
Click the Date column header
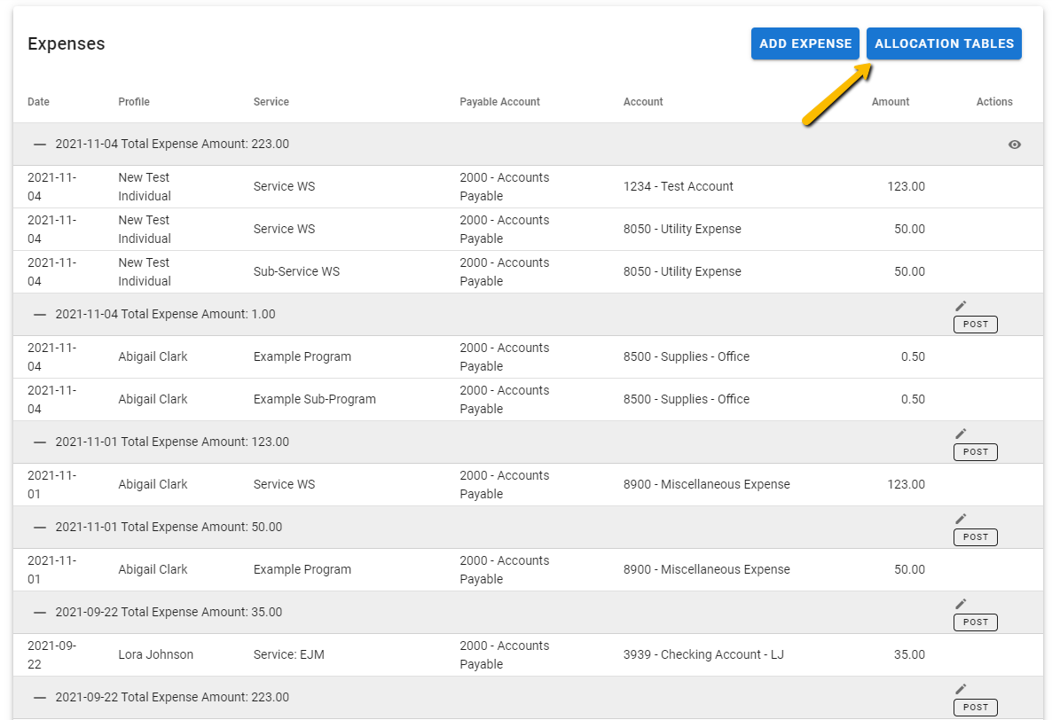38,102
